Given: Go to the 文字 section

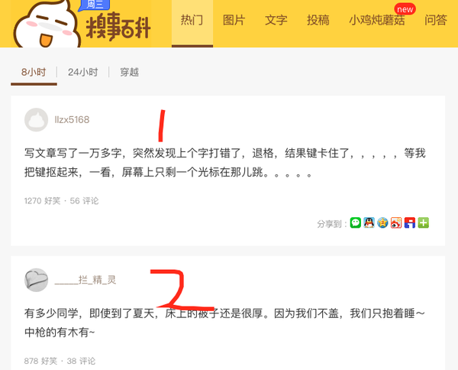Looking at the screenshot, I should (276, 21).
